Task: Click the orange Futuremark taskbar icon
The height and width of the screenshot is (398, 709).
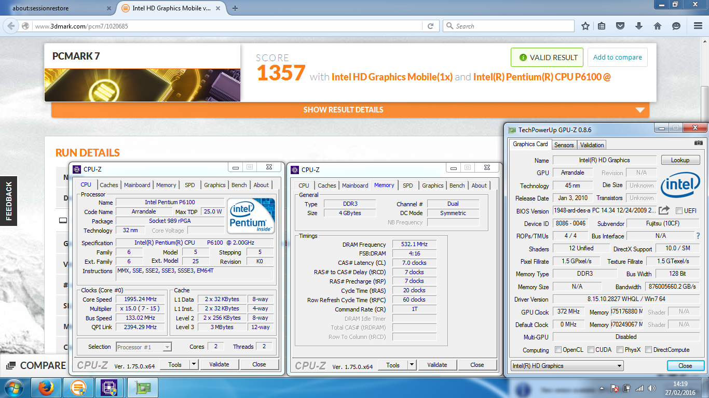Action: point(78,388)
